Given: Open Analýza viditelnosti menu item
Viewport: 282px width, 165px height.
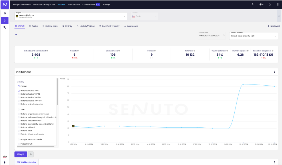Looking at the screenshot, I should pos(22,5).
